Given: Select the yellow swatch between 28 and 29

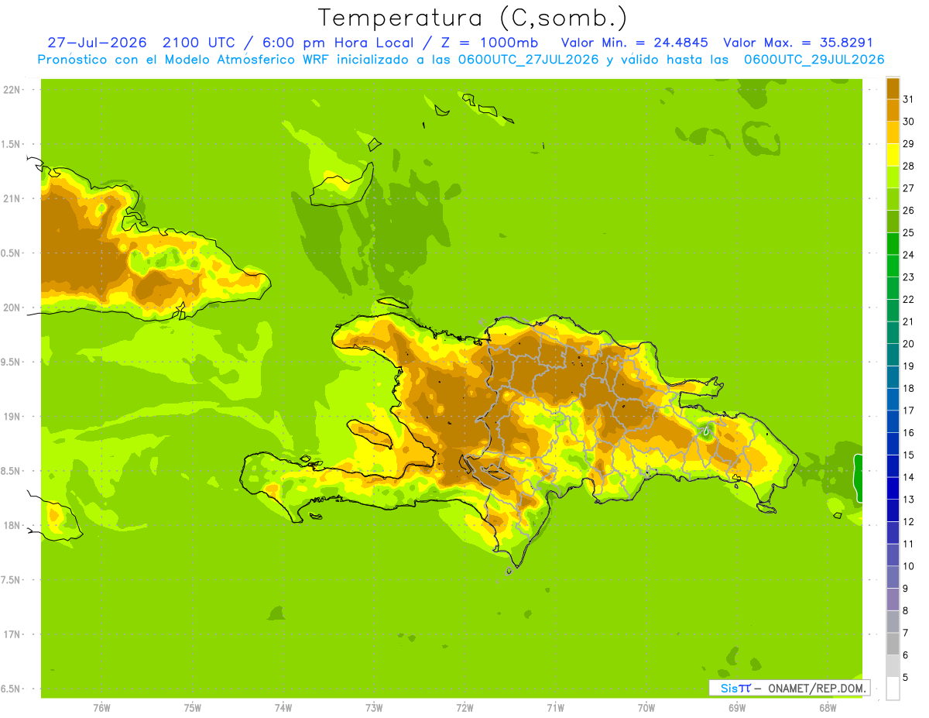Looking at the screenshot, I should coord(893,154).
